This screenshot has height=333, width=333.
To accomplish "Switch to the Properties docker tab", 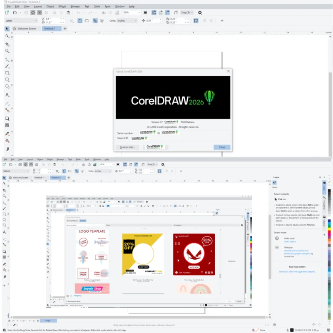I will (x=324, y=204).
